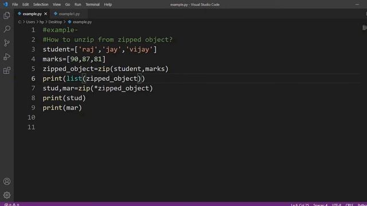Open the Accounts menu icon
The height and width of the screenshot is (206, 367).
click(x=7, y=181)
